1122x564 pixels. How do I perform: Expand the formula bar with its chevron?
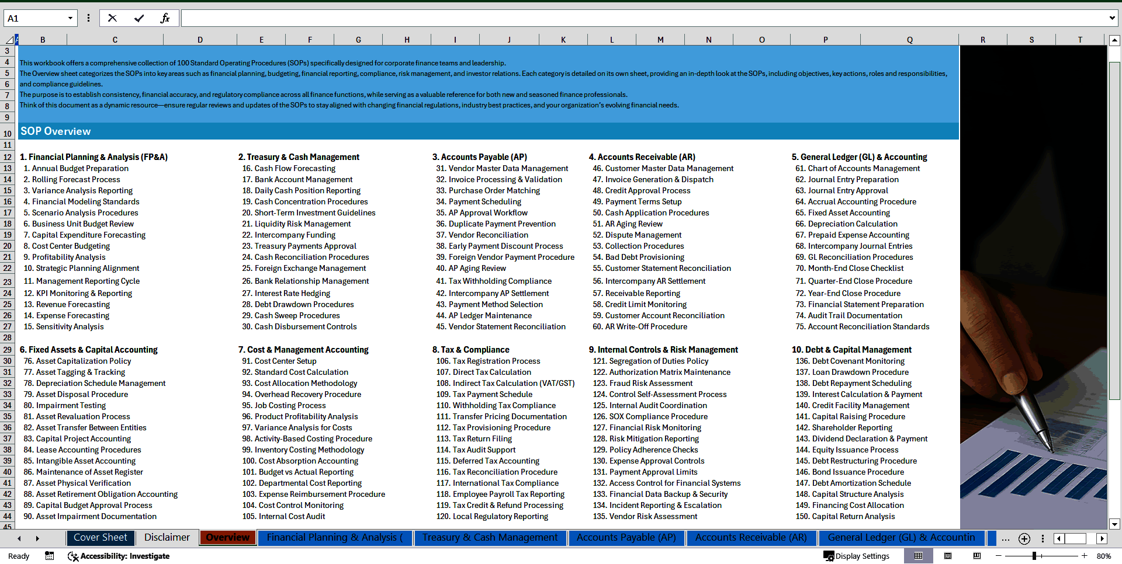point(1113,18)
